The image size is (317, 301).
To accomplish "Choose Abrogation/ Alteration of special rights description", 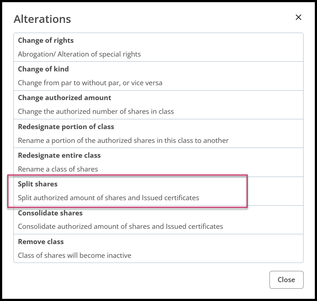I will pyautogui.click(x=79, y=54).
